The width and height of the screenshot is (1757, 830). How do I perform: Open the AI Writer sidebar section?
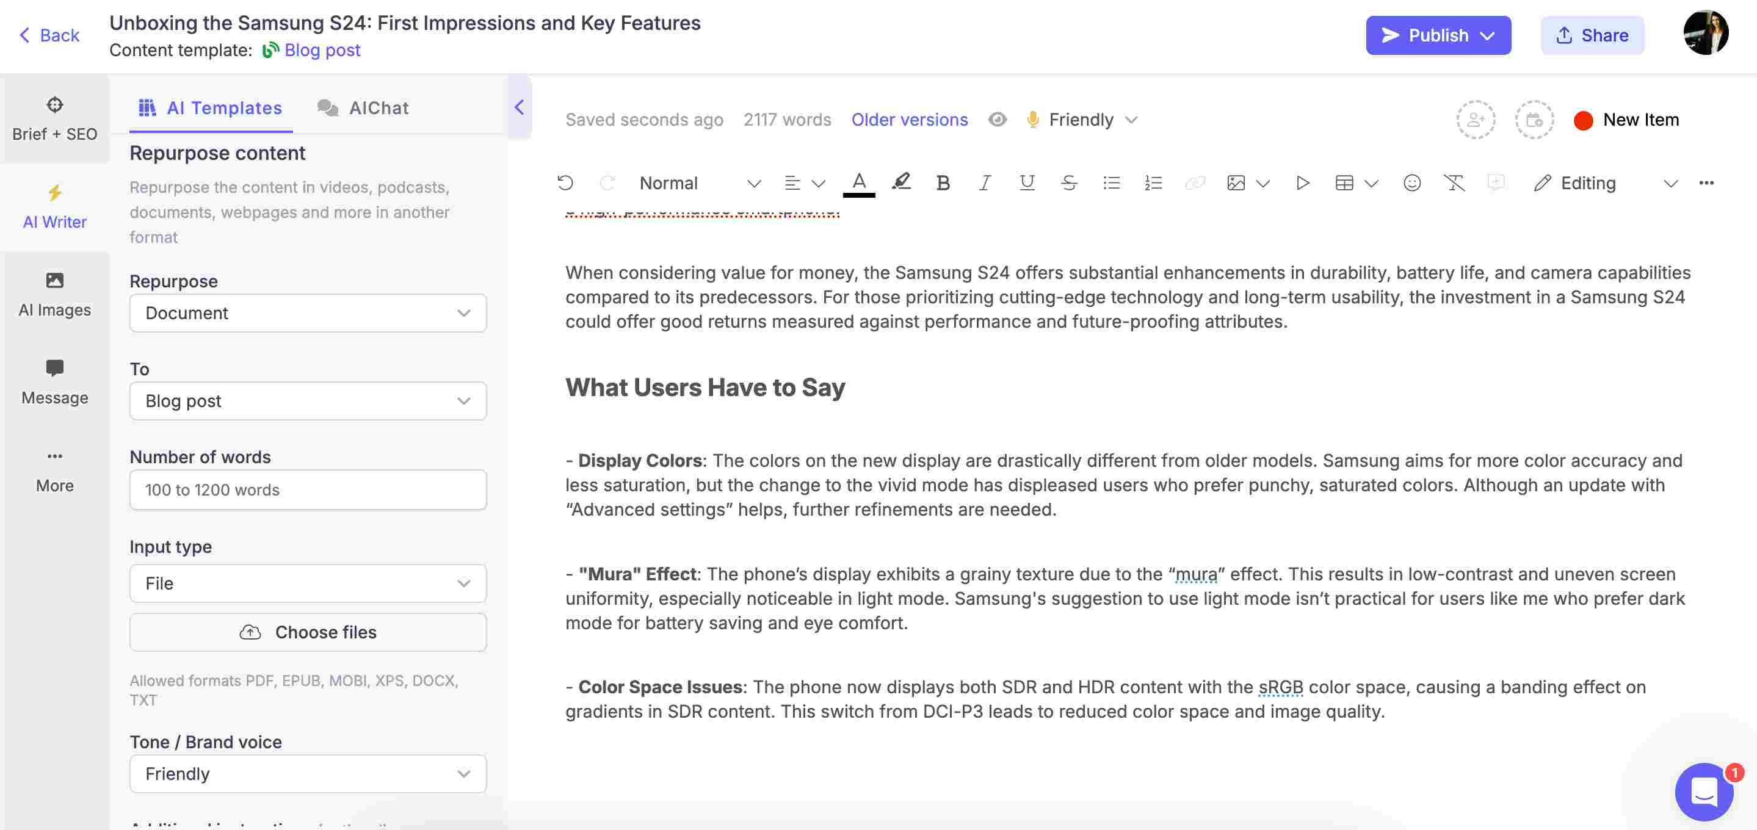tap(54, 207)
